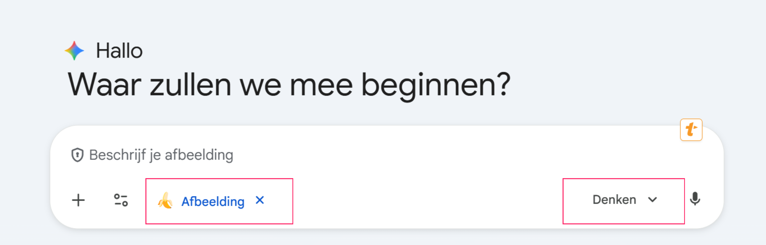
Task: Click the shield privacy icon
Action: [x=77, y=155]
